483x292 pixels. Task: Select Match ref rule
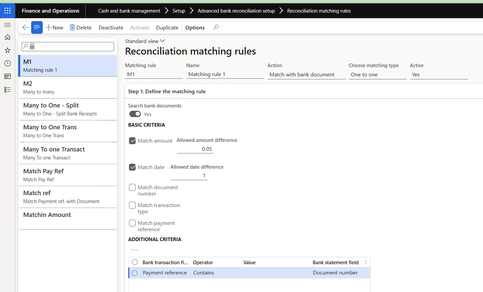tap(68, 197)
